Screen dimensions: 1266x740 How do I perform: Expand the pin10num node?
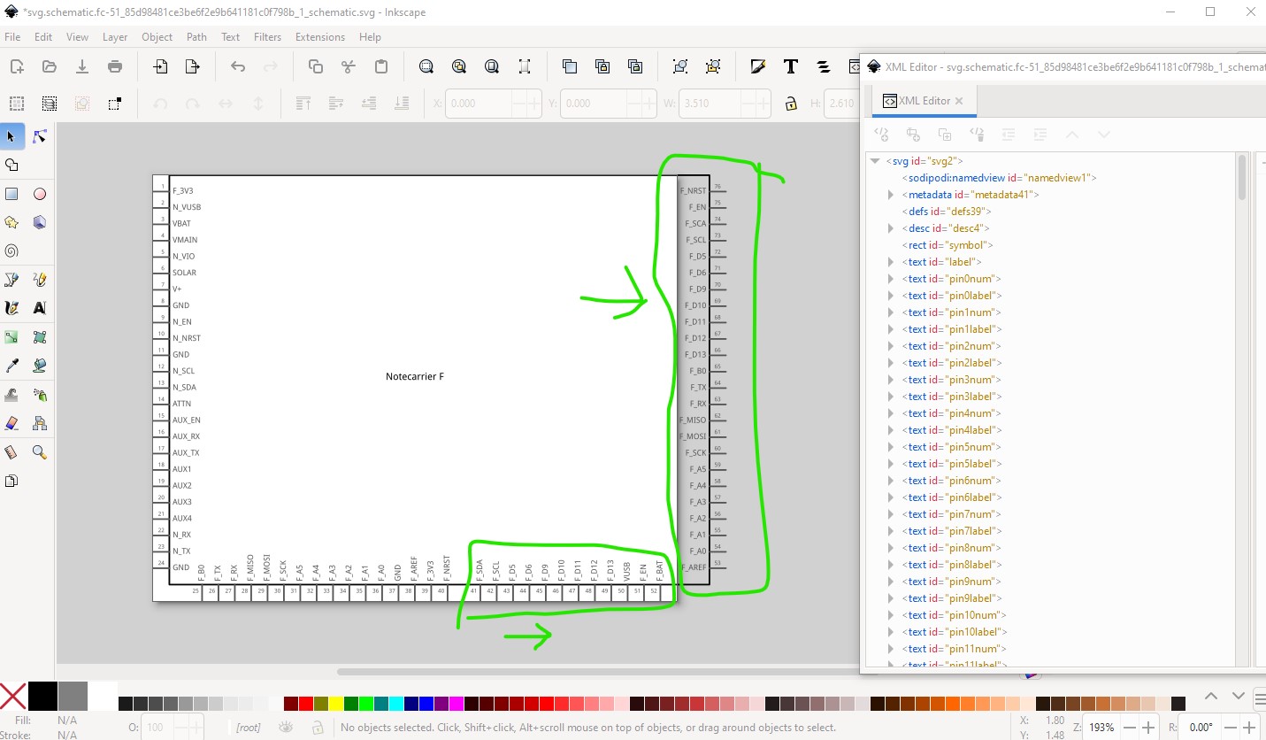(891, 615)
